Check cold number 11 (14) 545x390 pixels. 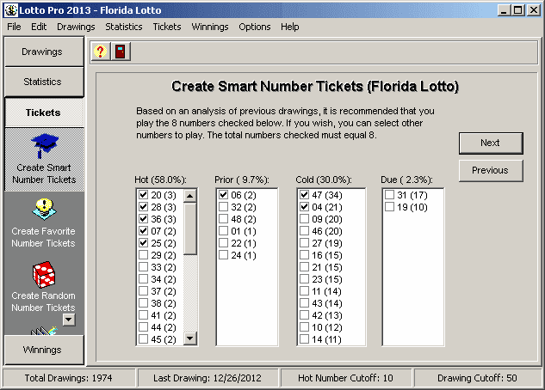tap(305, 291)
